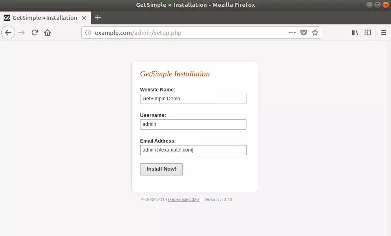The width and height of the screenshot is (391, 236).
Task: Go back to the previous page
Action: click(x=8, y=32)
